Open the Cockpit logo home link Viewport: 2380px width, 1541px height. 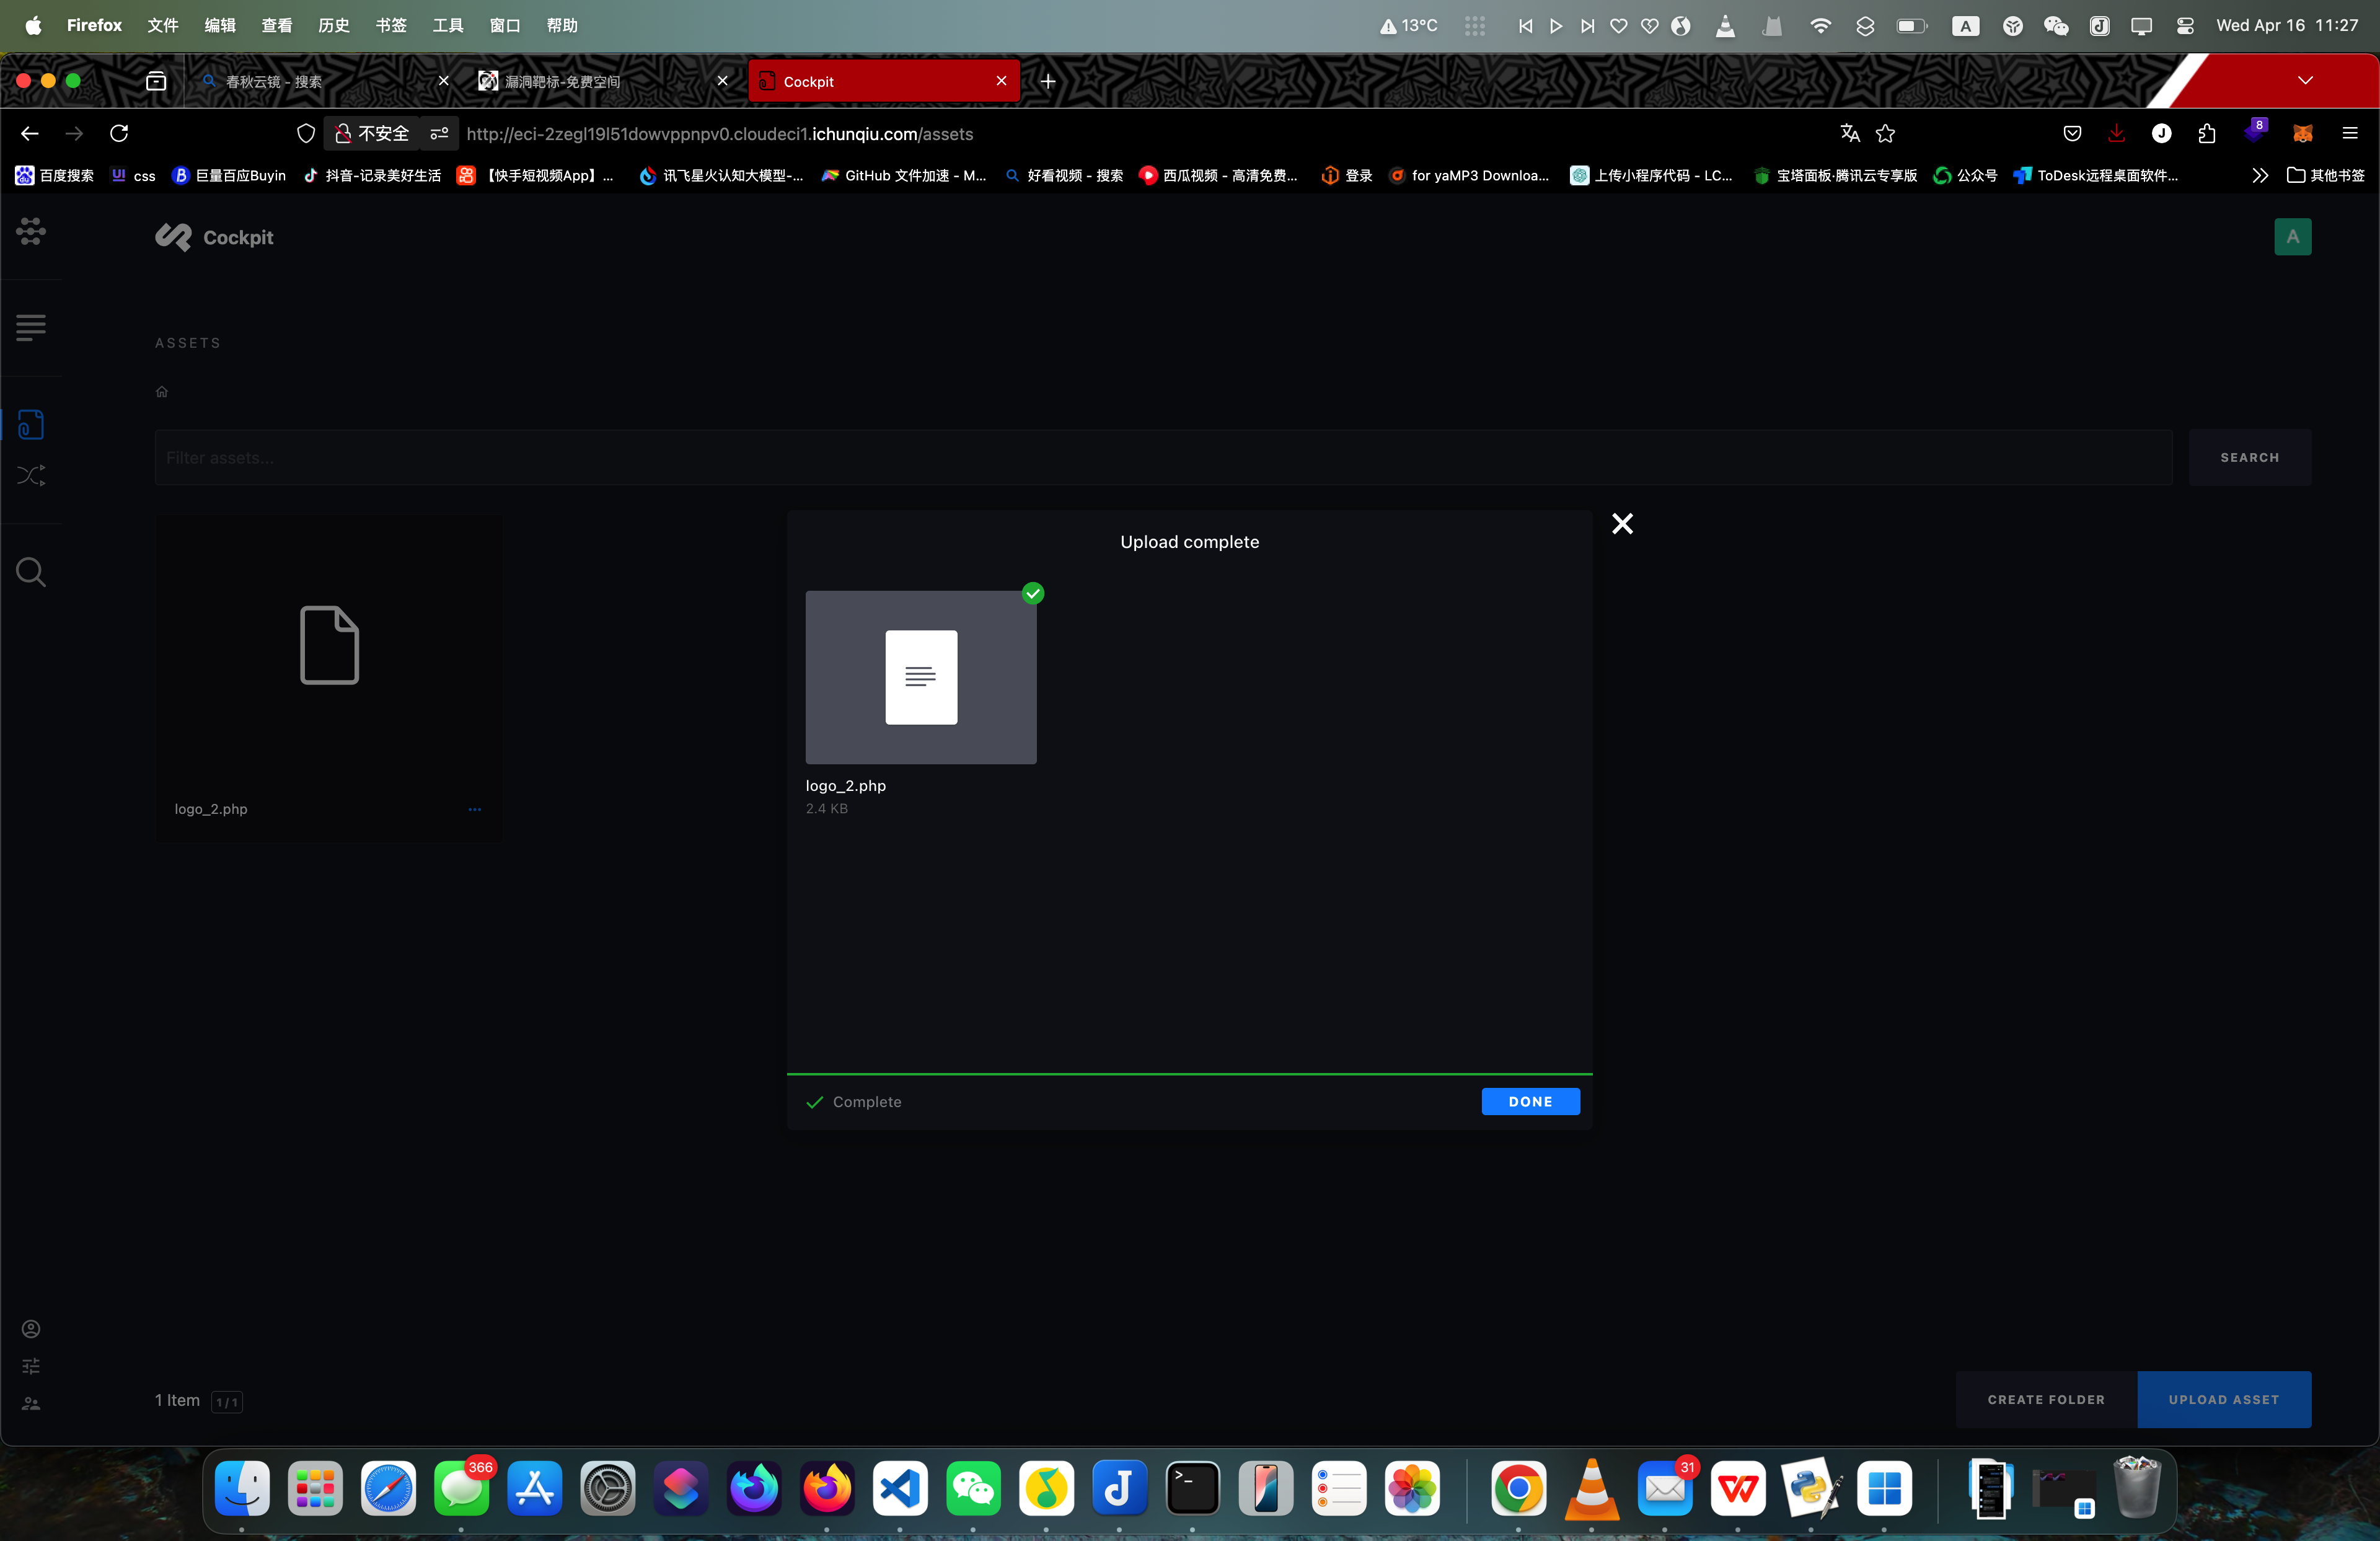click(x=214, y=237)
